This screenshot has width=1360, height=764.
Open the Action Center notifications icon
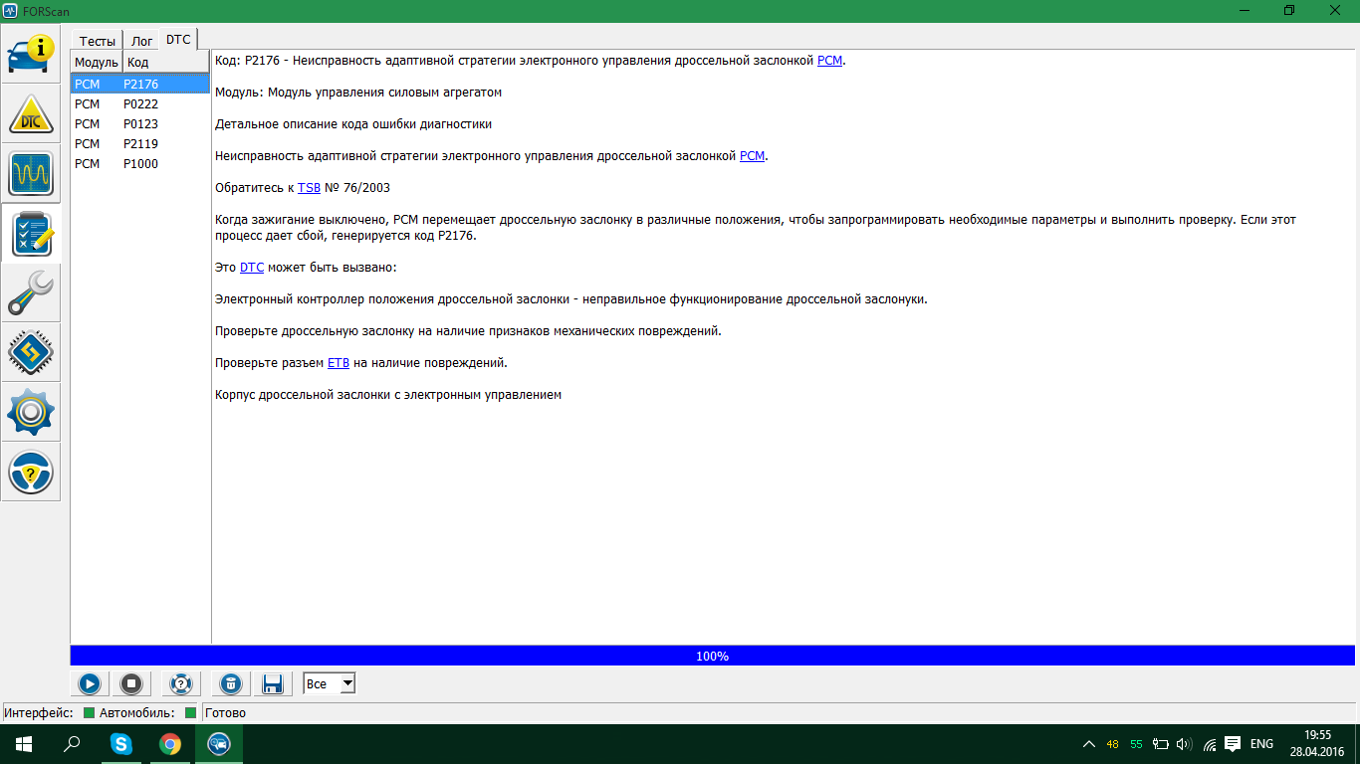pyautogui.click(x=1233, y=743)
